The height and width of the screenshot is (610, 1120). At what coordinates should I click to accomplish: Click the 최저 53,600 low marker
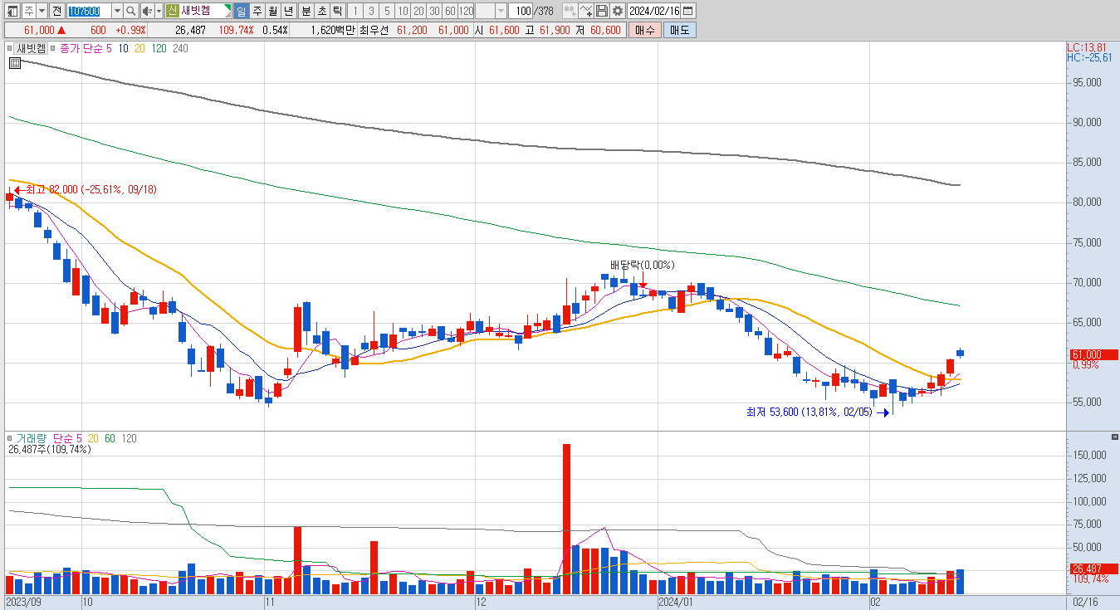(x=809, y=412)
